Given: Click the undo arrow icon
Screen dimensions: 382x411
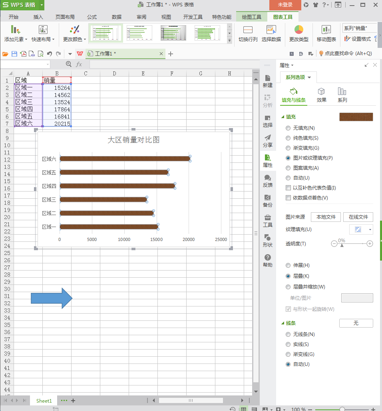Looking at the screenshot, I should click(x=50, y=54).
